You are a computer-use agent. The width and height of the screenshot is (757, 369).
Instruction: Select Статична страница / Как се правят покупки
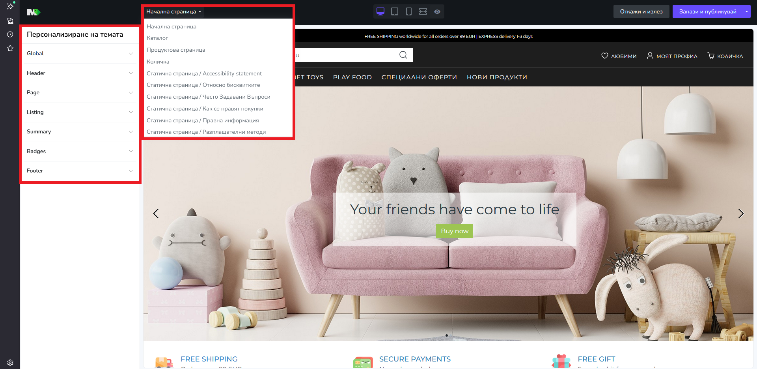coord(205,109)
